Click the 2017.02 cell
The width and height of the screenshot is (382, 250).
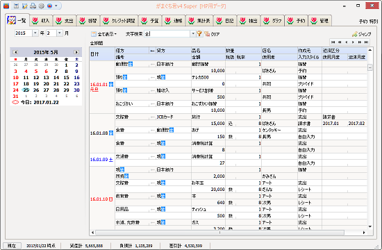357,124
